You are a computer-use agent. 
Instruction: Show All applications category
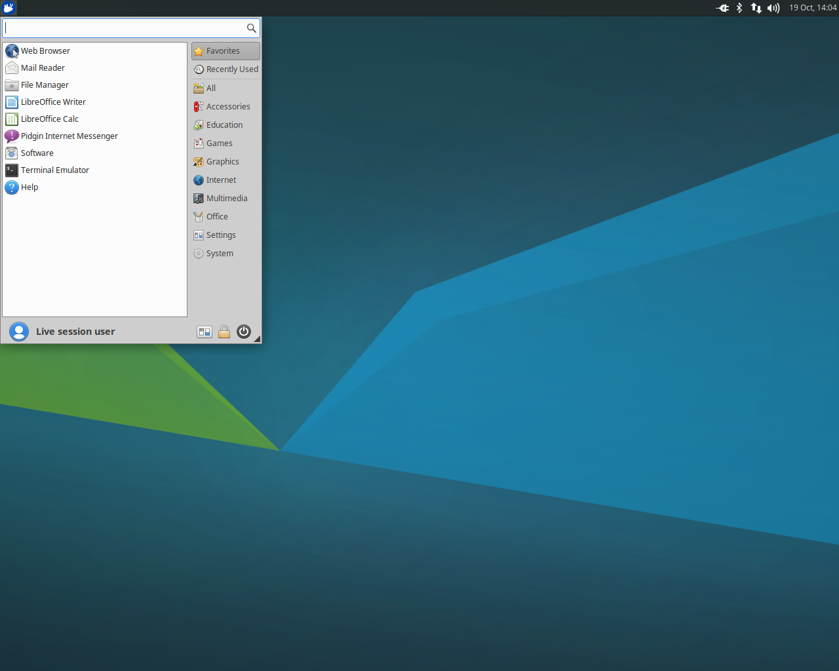click(x=225, y=88)
